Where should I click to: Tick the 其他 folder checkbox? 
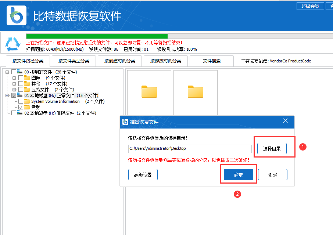21,84
